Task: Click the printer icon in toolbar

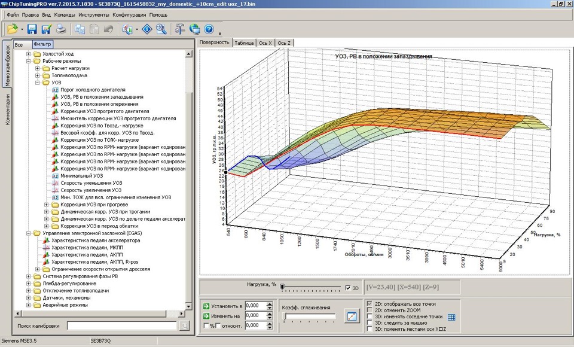Action: 60,29
